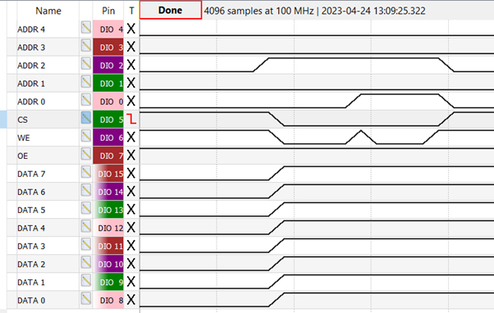Screen dimensions: 494x313
Task: Set the trigger condition X for ADDR 0
Action: [x=131, y=102]
